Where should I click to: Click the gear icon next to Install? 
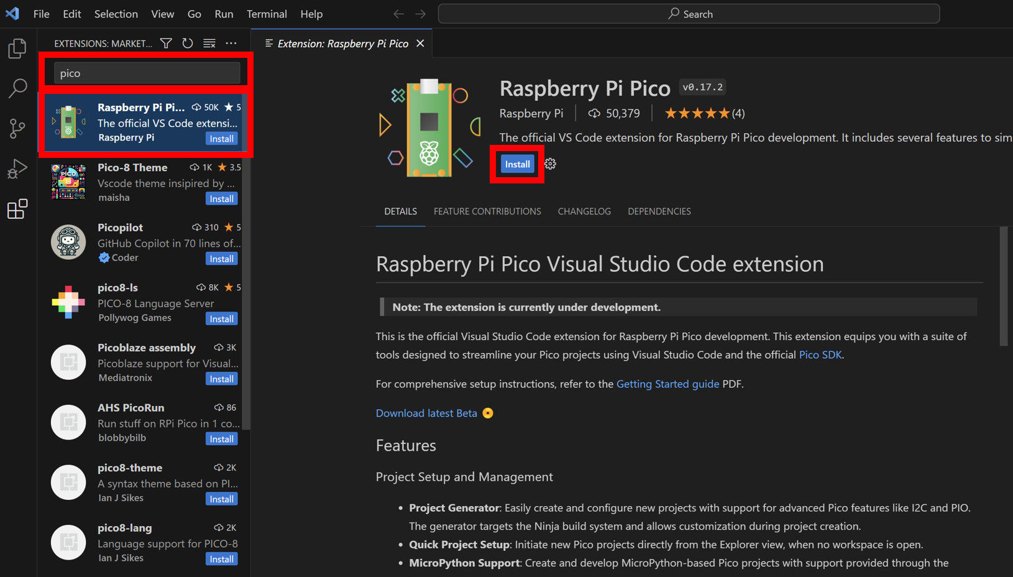click(550, 164)
